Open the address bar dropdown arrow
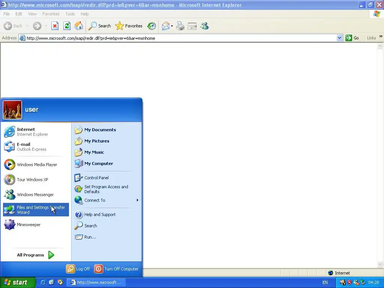The width and height of the screenshot is (384, 288). point(339,38)
